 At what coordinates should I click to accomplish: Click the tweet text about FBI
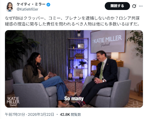72,21
